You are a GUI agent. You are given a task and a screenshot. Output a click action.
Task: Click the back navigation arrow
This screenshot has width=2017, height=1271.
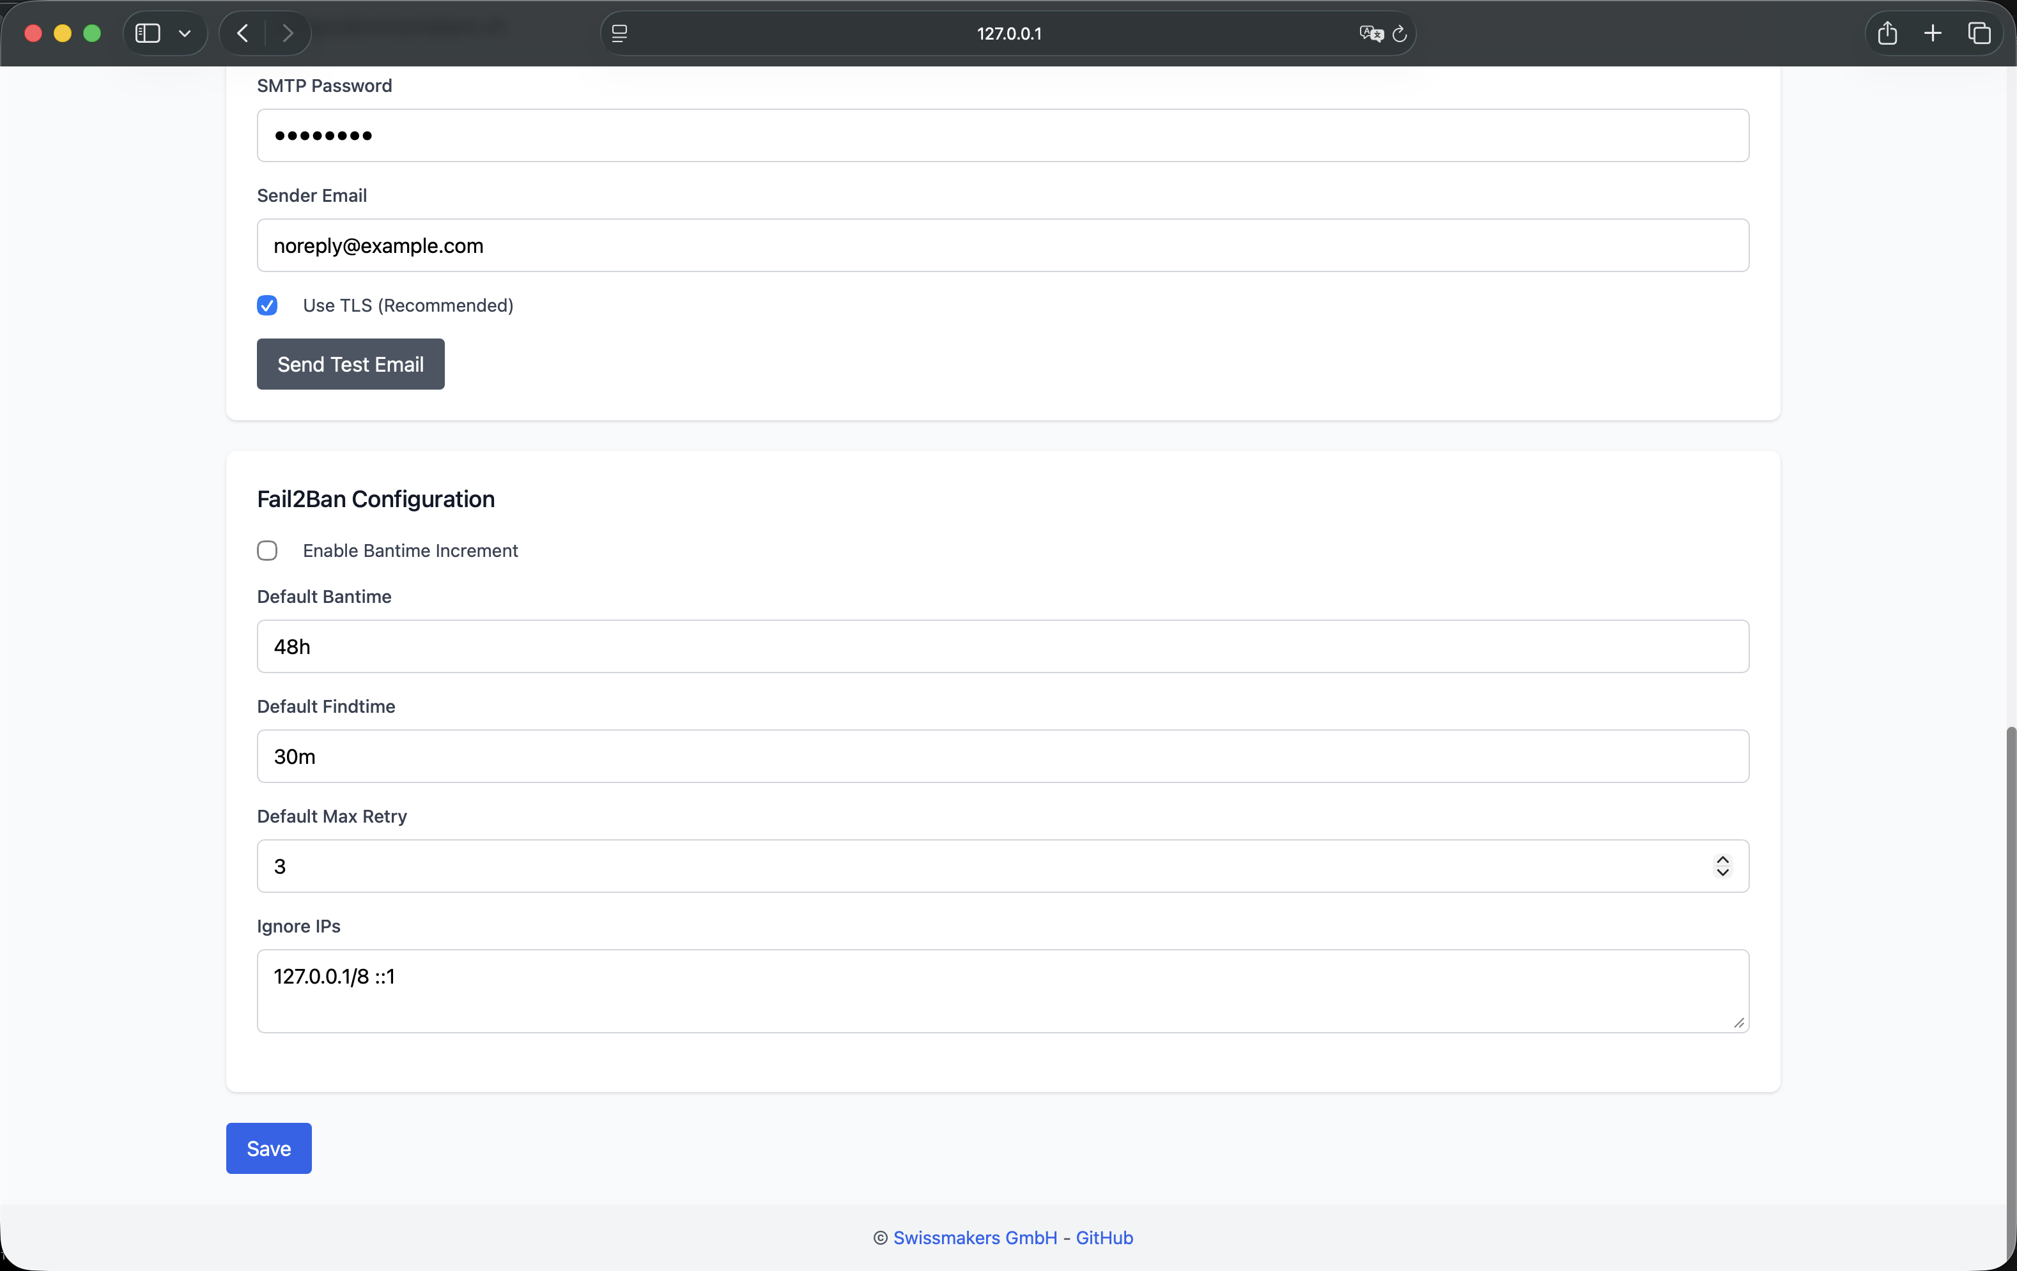(x=241, y=33)
